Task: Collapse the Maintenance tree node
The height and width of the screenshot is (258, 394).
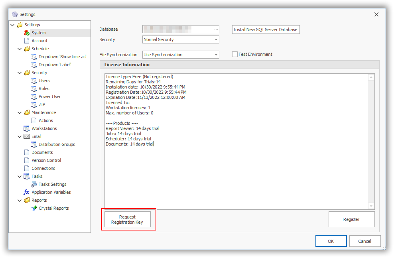Action: (20, 112)
